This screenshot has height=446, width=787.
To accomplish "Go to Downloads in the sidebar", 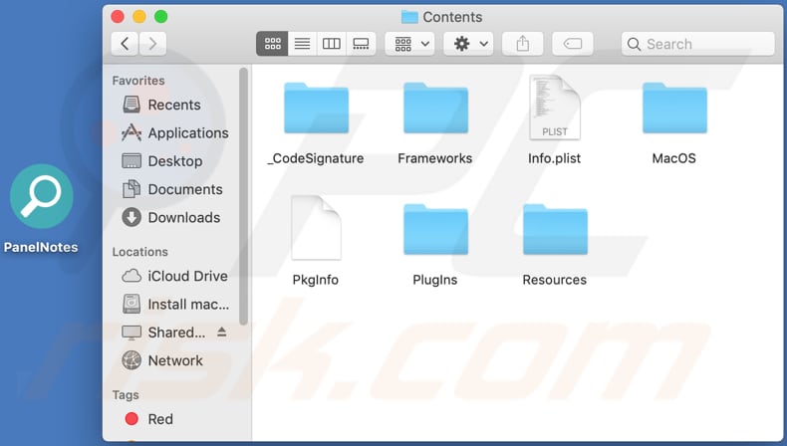I will (183, 217).
